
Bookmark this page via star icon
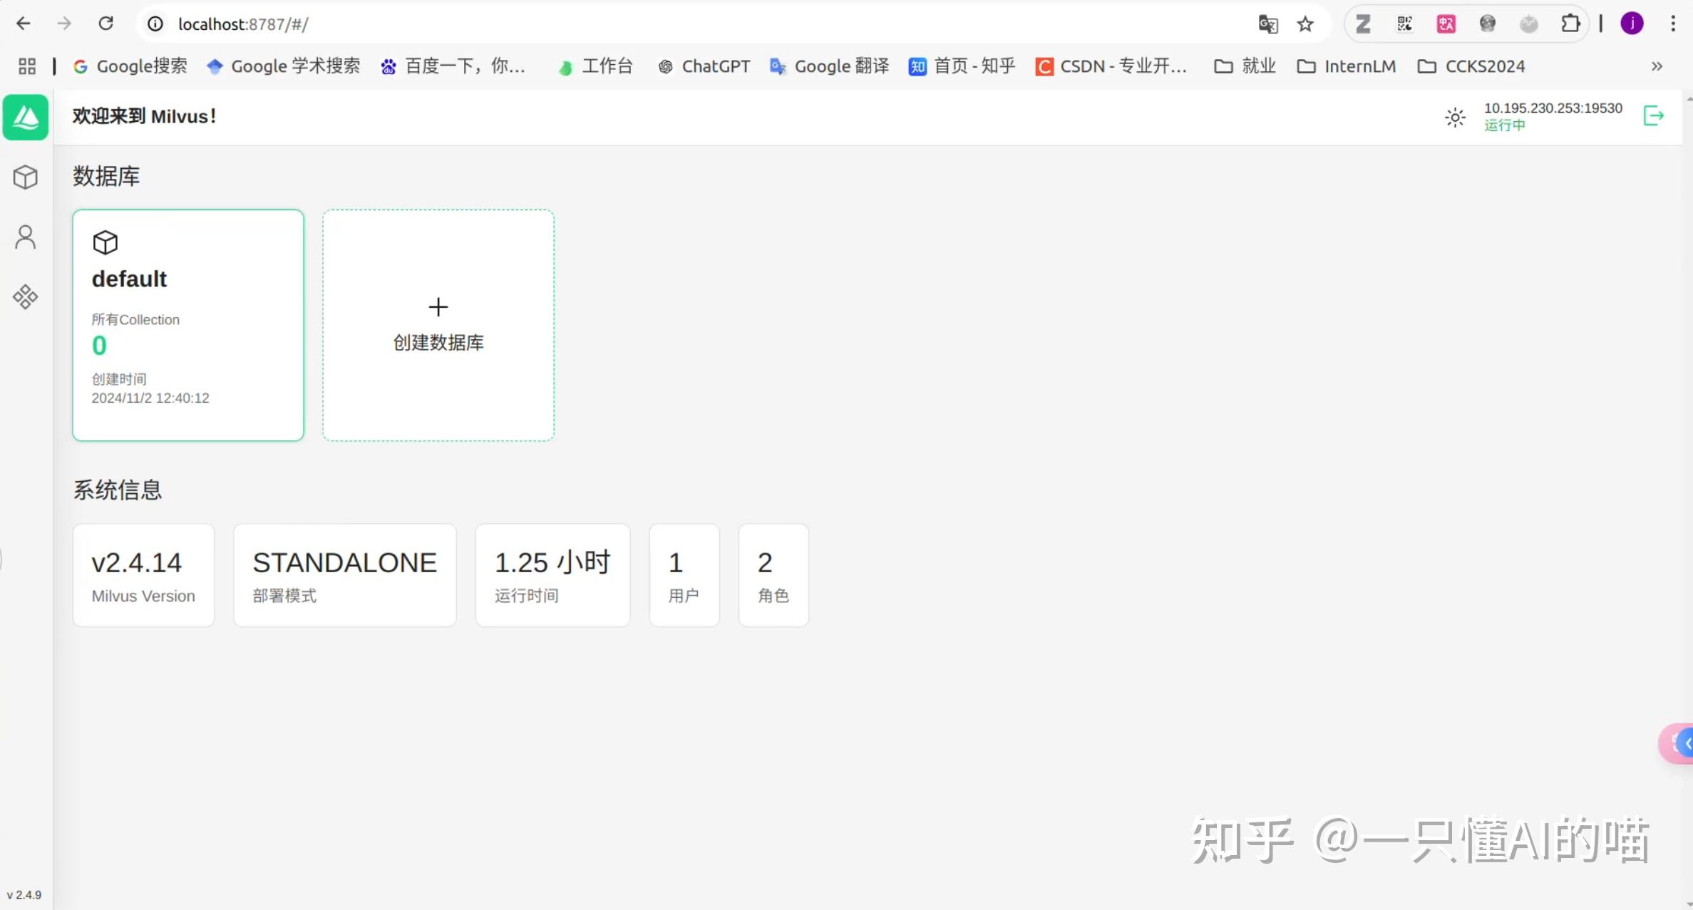click(x=1305, y=24)
